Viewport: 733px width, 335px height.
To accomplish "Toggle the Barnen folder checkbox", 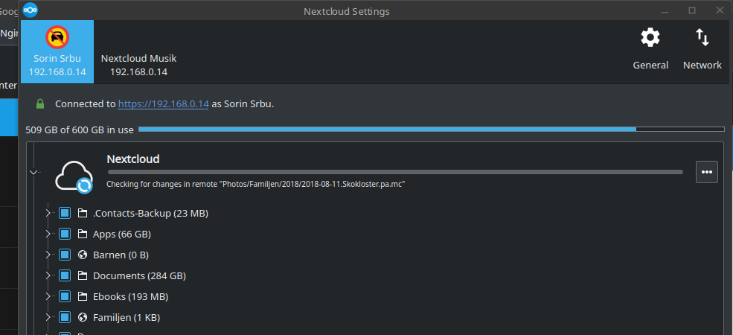I will (65, 255).
